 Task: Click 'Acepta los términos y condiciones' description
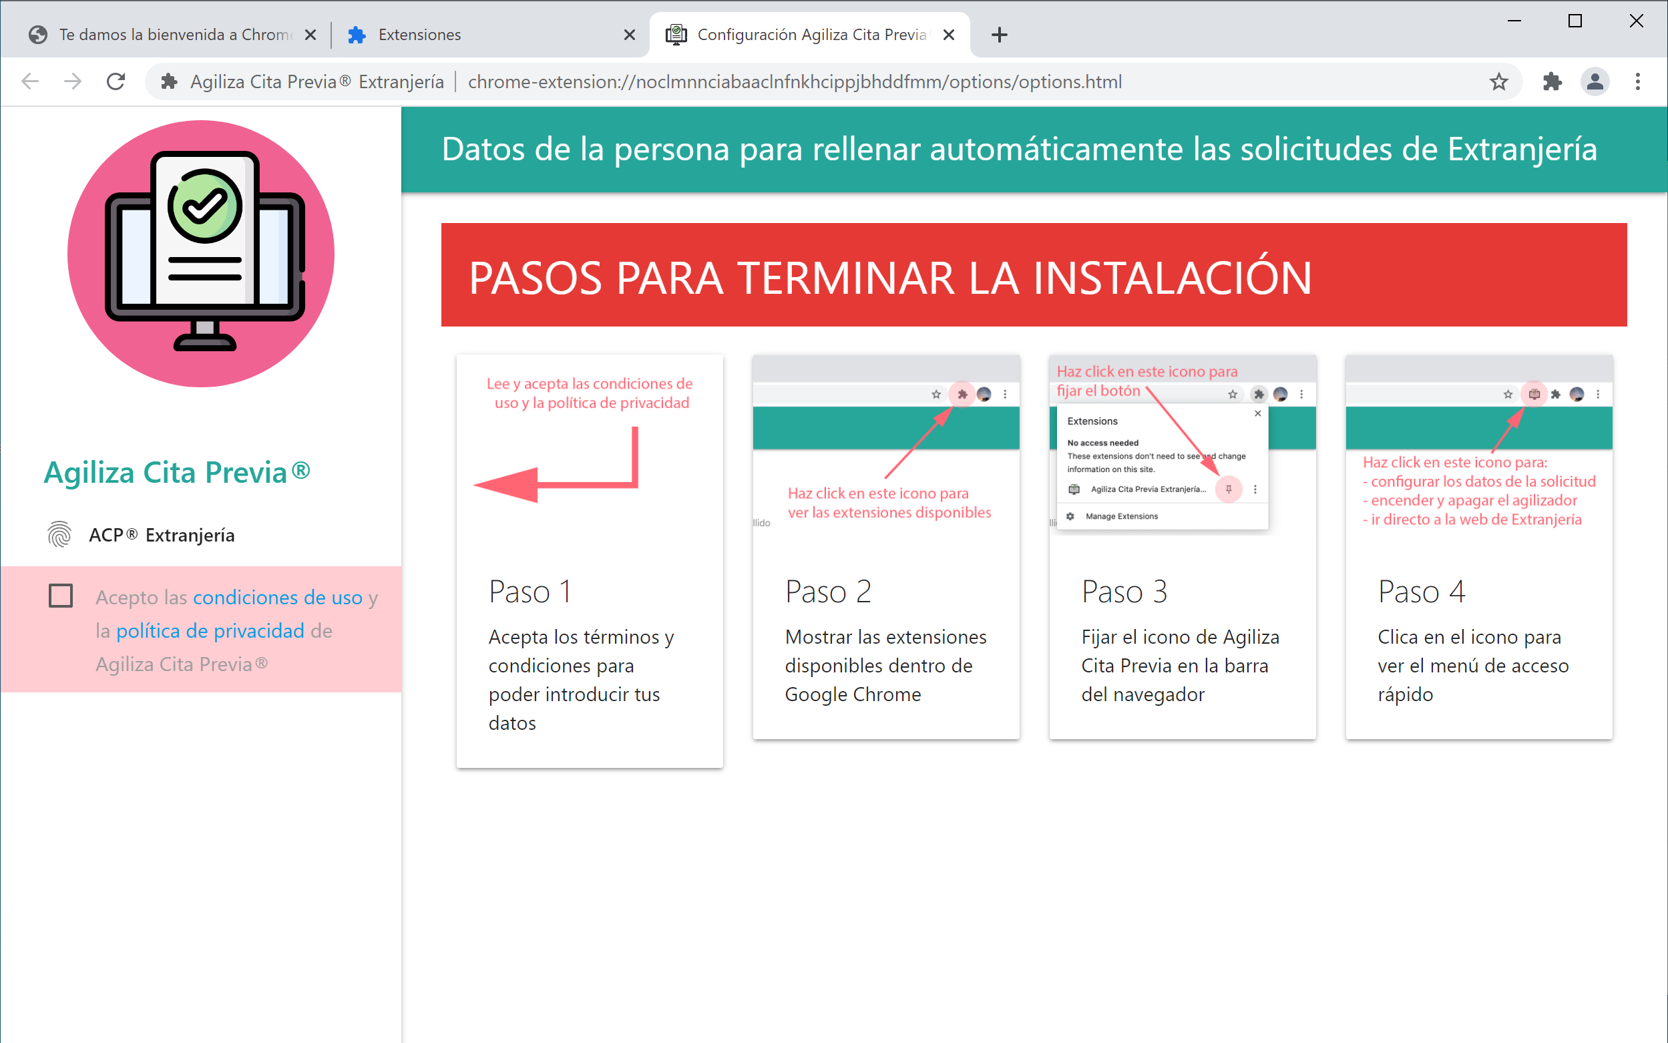click(x=581, y=680)
